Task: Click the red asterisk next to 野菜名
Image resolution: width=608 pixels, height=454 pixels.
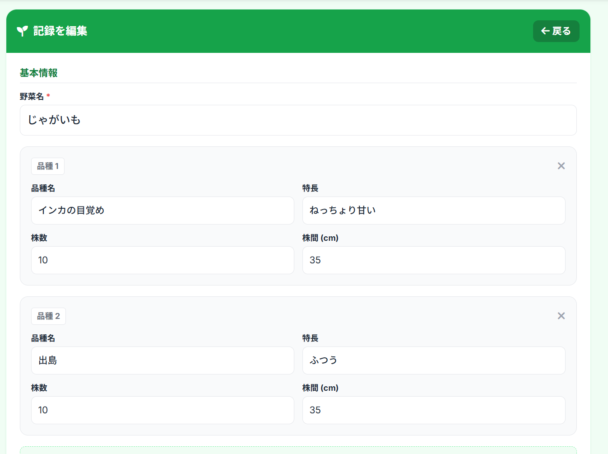Action: 48,96
